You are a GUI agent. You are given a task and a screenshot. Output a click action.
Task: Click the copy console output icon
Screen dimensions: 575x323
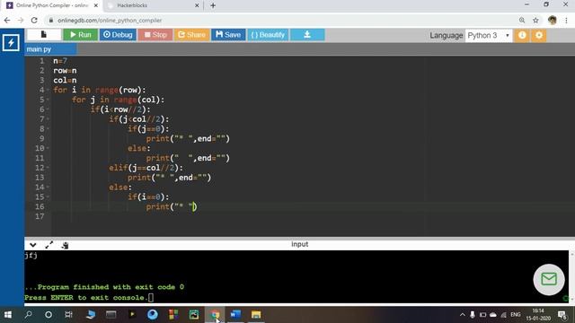tap(65, 245)
